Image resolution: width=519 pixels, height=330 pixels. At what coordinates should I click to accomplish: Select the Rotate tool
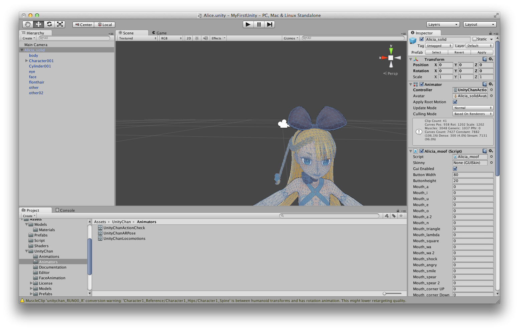(49, 24)
